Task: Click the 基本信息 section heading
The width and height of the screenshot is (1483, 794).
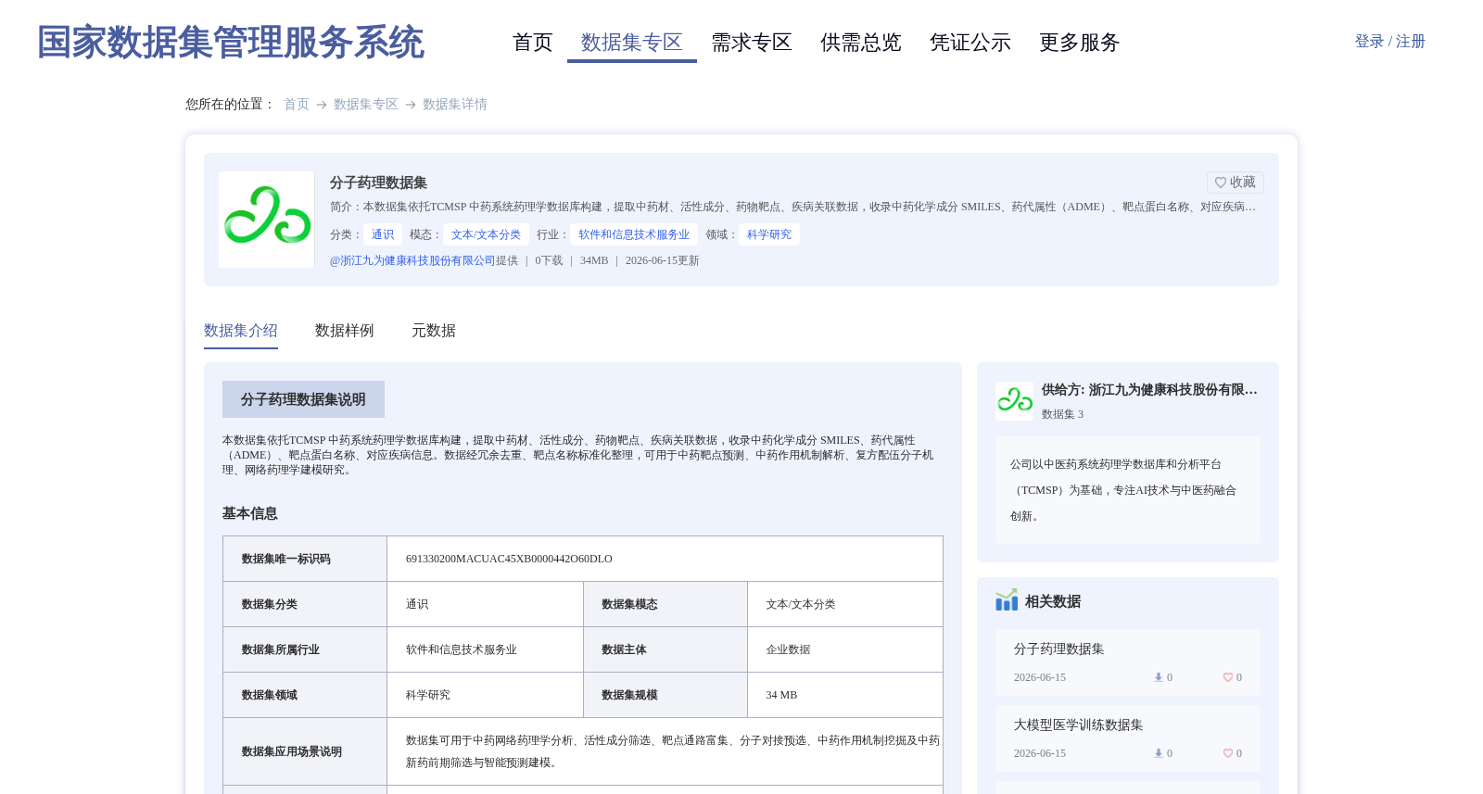Action: tap(250, 513)
